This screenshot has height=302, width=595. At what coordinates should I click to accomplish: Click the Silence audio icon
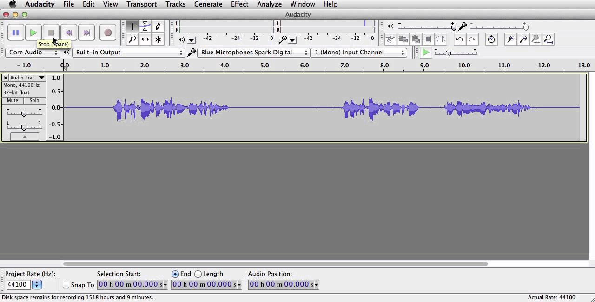[441, 39]
